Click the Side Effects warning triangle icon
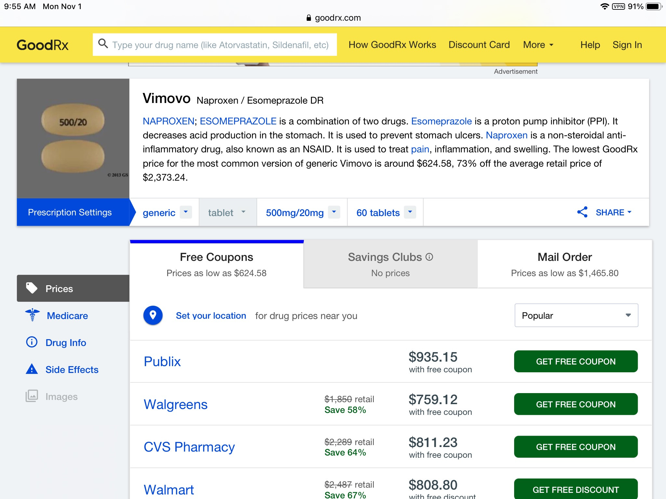666x499 pixels. [32, 369]
